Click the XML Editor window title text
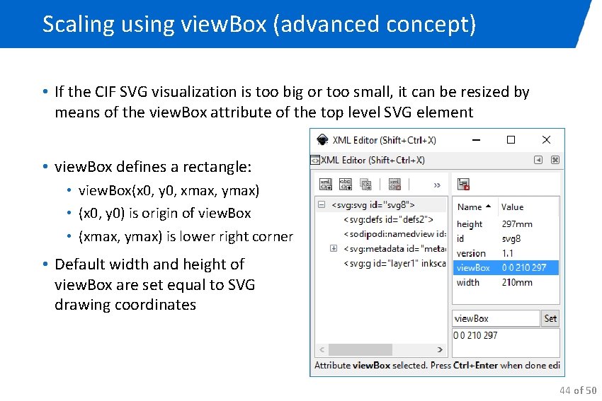Screen dimensions: 602x401 click(x=385, y=140)
